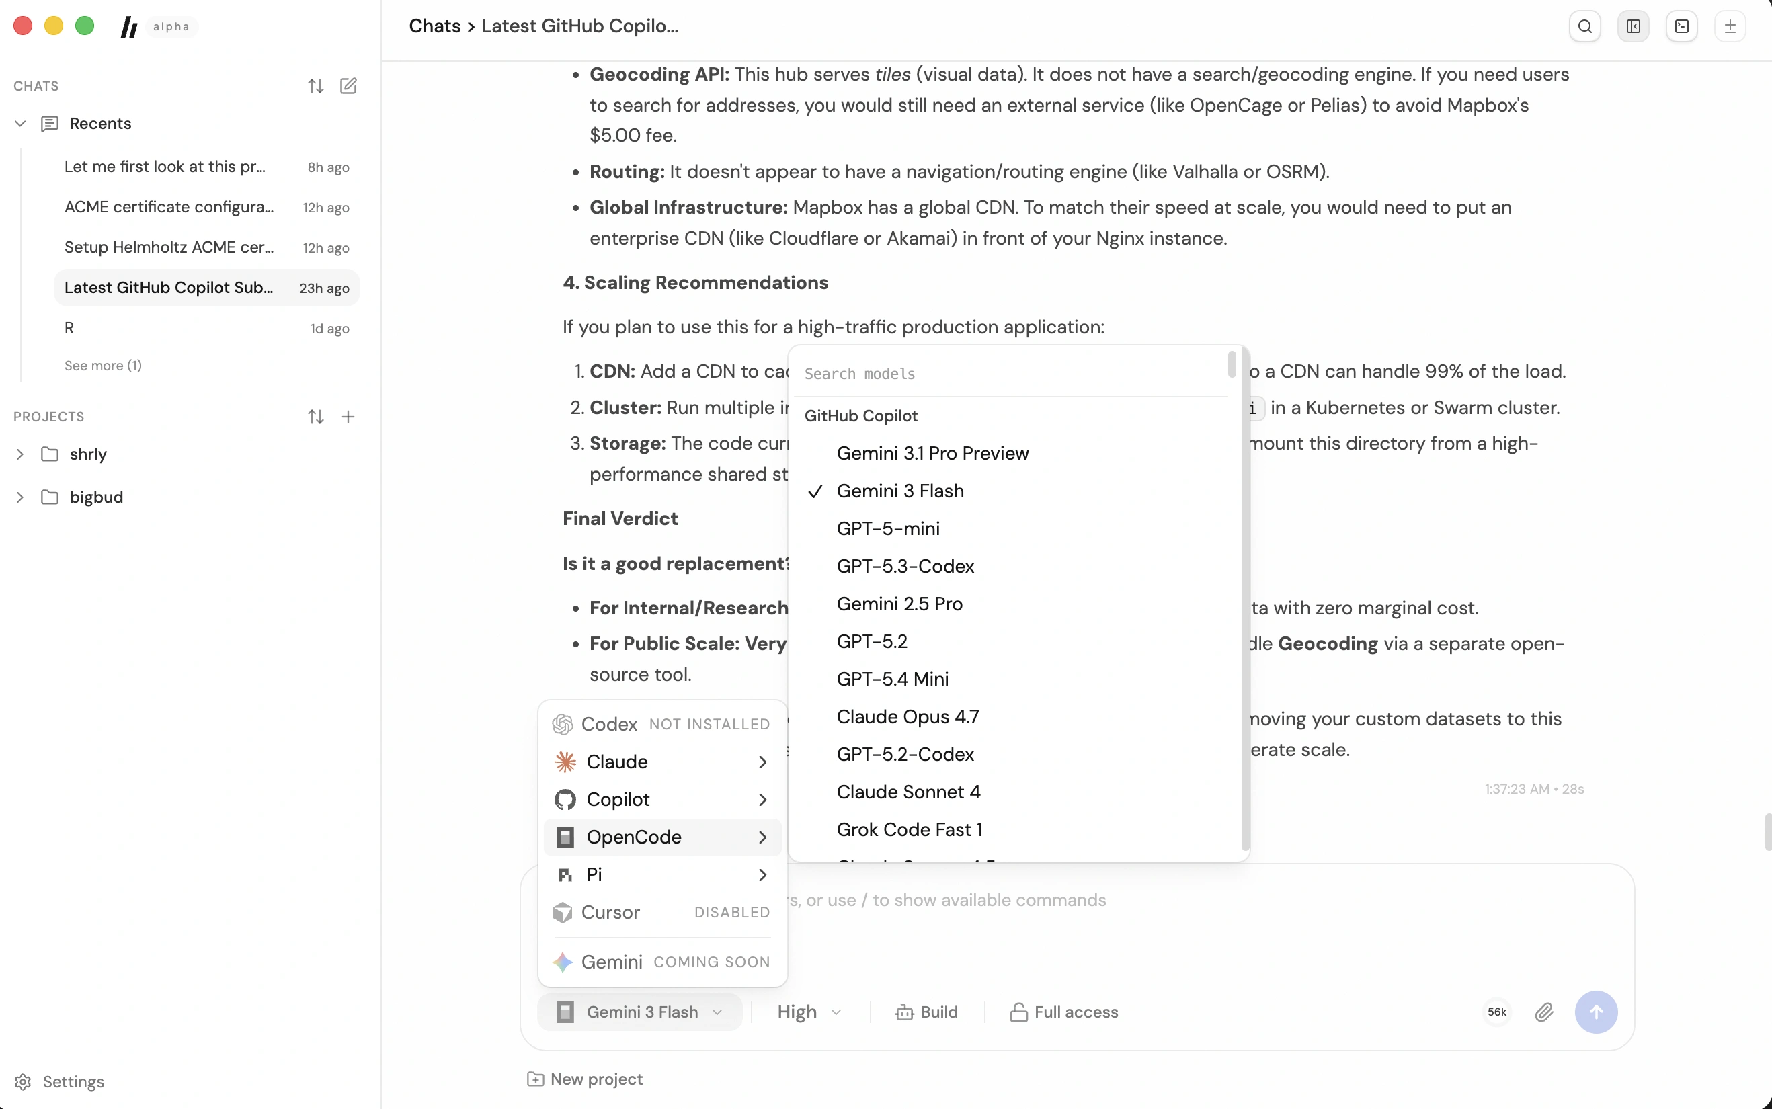Toggle the sidebar panel icon
The image size is (1772, 1109).
1633,26
